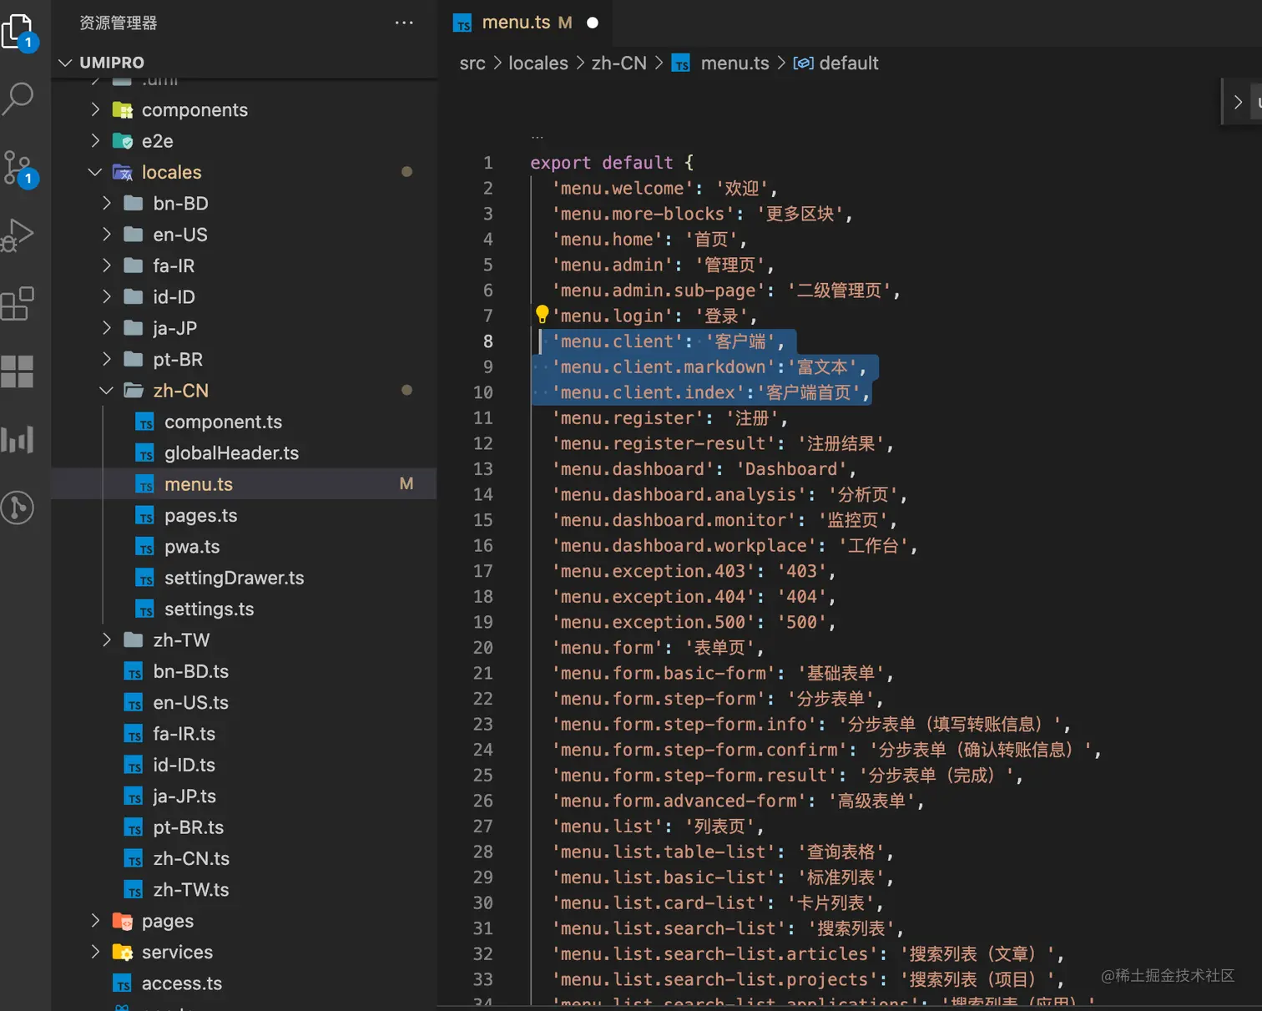This screenshot has width=1262, height=1011.
Task: Click locales in the breadcrumb
Action: (x=538, y=63)
